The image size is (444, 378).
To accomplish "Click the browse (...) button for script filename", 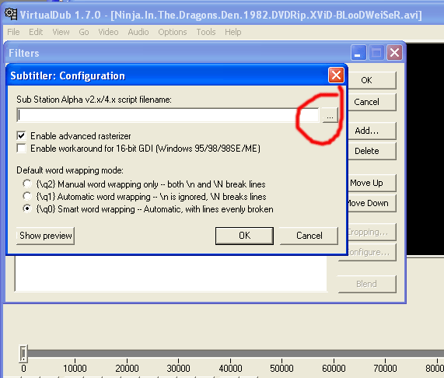I will tap(330, 115).
